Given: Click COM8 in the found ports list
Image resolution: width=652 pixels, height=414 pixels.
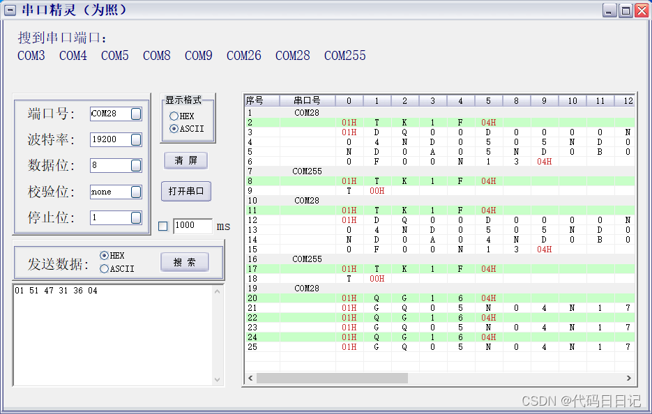Looking at the screenshot, I should 157,56.
